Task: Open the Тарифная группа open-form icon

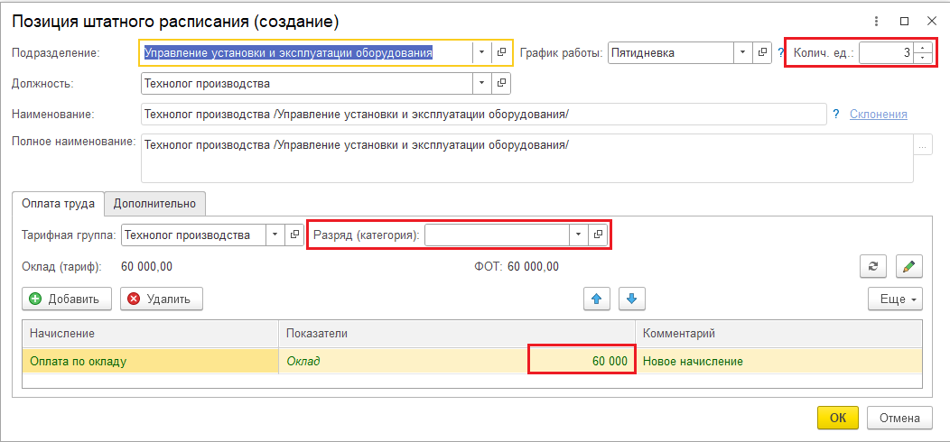Action: pos(294,235)
